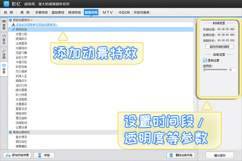Collapse the 常用动景特效 group
This screenshot has width=242, height=161.
pyautogui.click(x=11, y=132)
